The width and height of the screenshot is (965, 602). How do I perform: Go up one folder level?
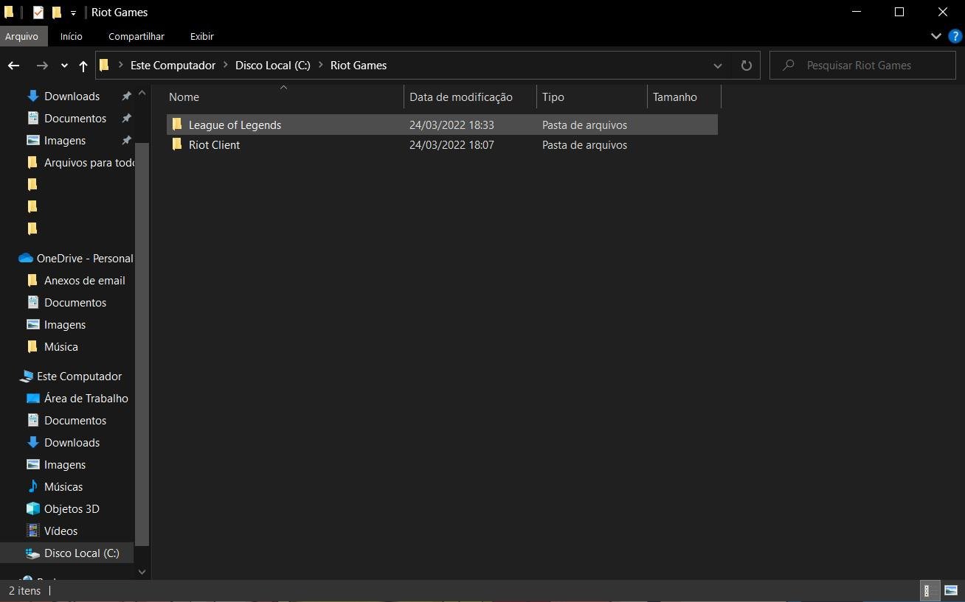83,66
